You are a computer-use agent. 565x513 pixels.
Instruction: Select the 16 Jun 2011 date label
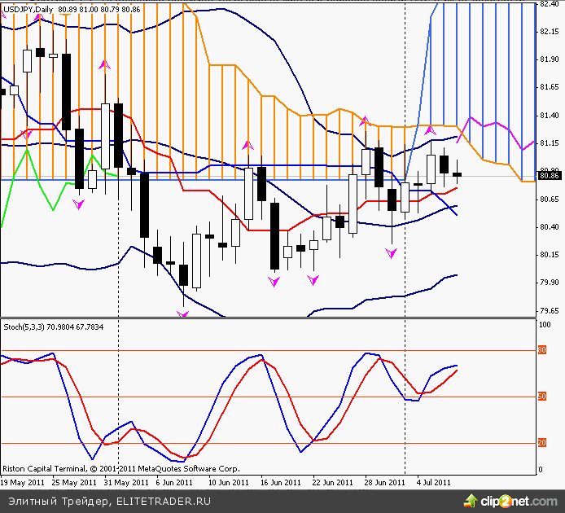tap(277, 482)
